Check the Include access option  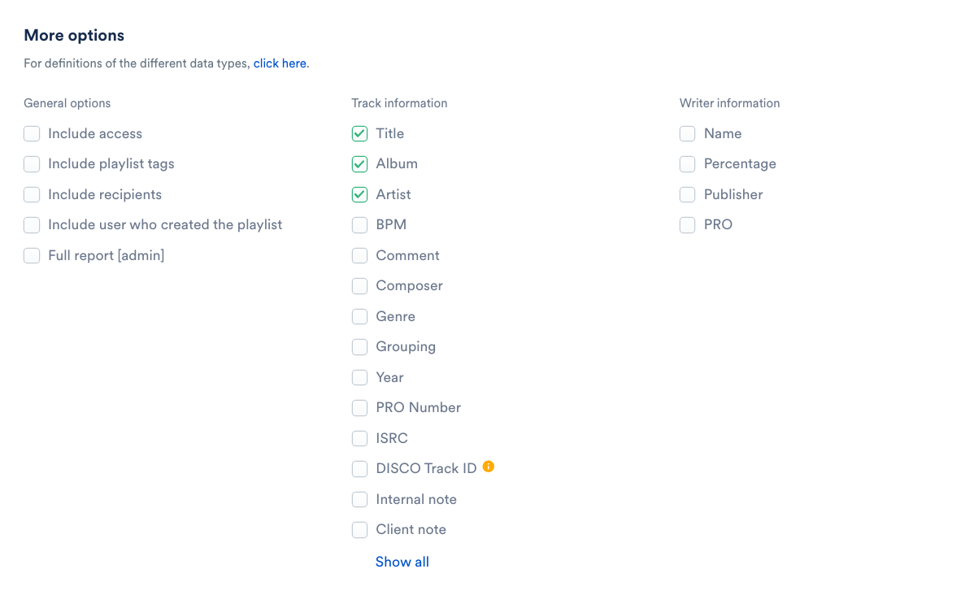point(32,133)
